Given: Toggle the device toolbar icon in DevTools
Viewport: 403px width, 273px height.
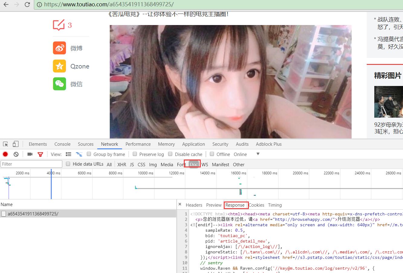Looking at the screenshot, I should pos(16,144).
